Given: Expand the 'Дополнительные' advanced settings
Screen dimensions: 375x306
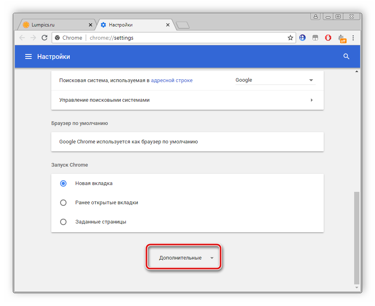Looking at the screenshot, I should (x=183, y=258).
